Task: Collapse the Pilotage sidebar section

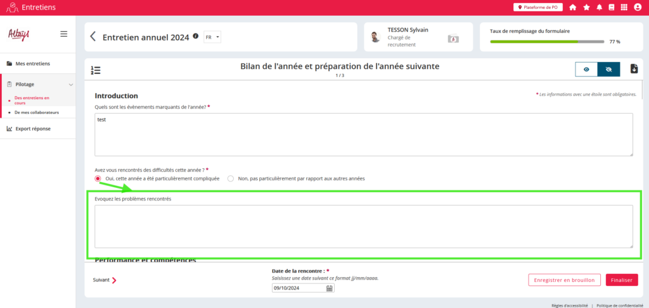Action: [71, 84]
